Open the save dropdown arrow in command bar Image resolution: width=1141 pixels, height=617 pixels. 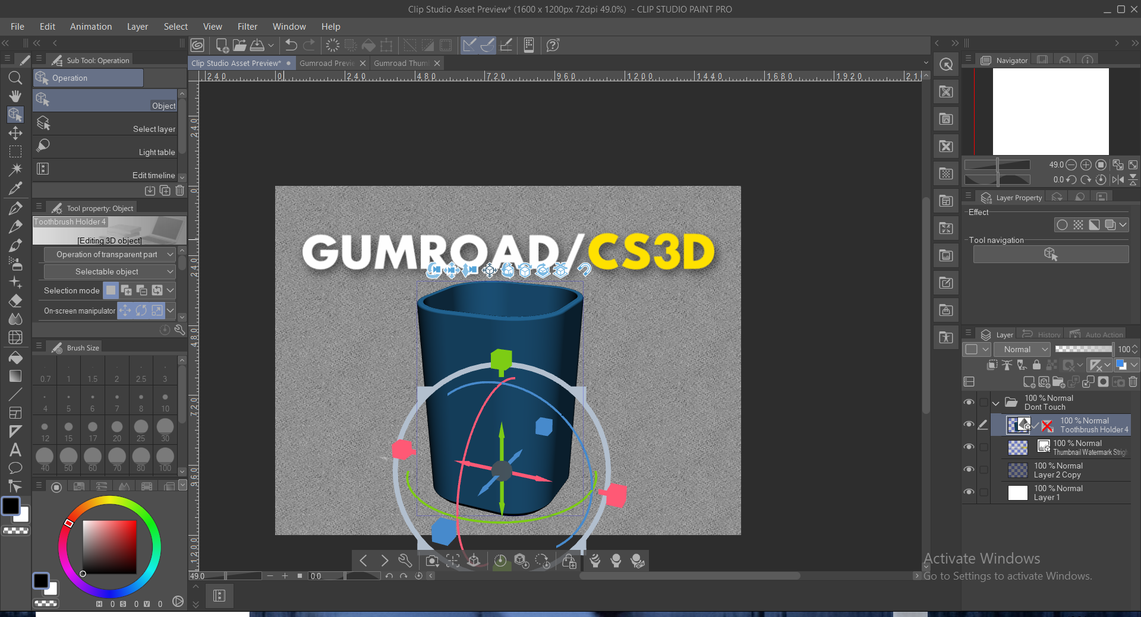271,45
